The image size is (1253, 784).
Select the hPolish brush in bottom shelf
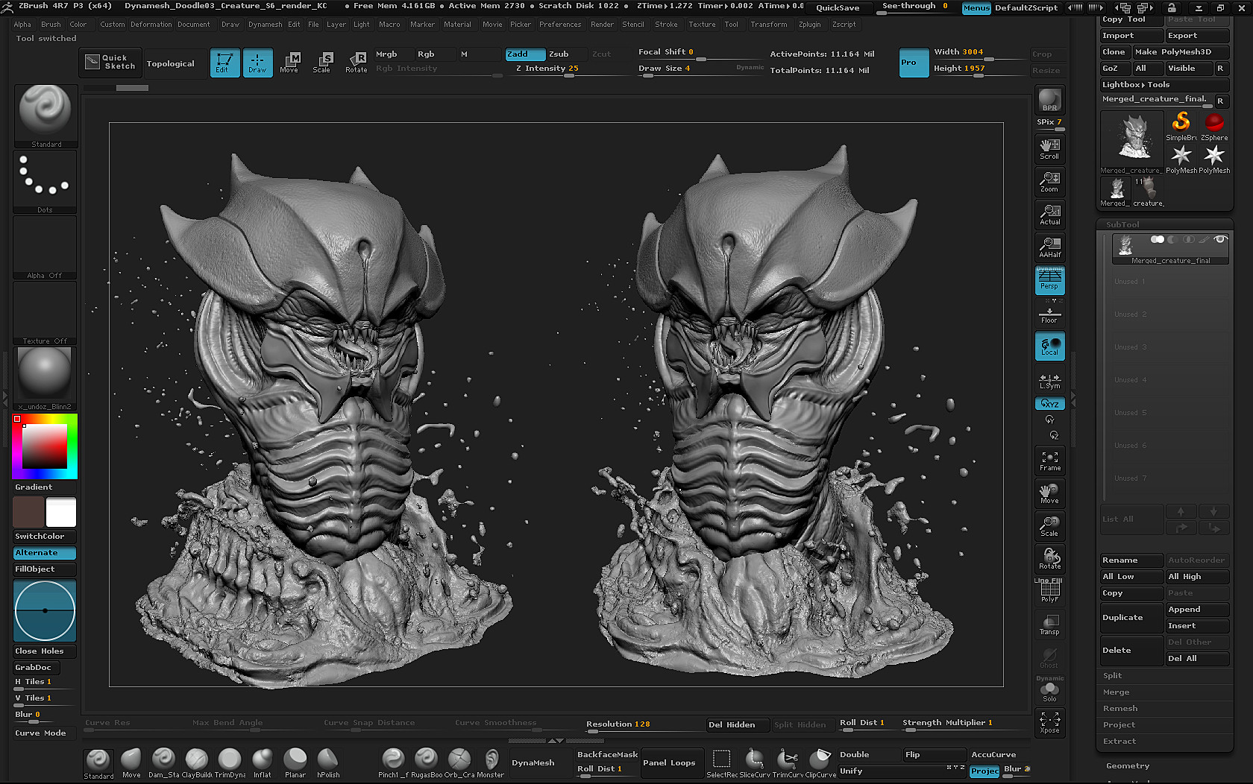tap(328, 764)
